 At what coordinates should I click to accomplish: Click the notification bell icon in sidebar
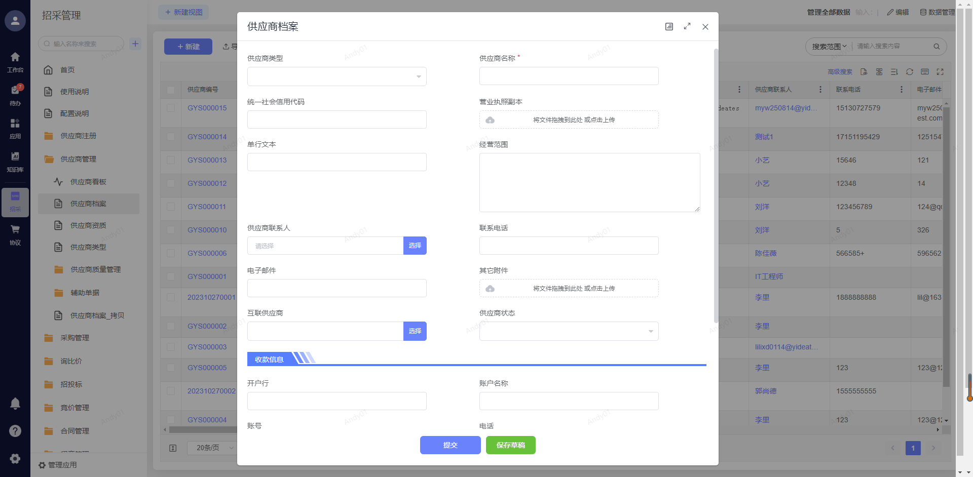[x=15, y=403]
